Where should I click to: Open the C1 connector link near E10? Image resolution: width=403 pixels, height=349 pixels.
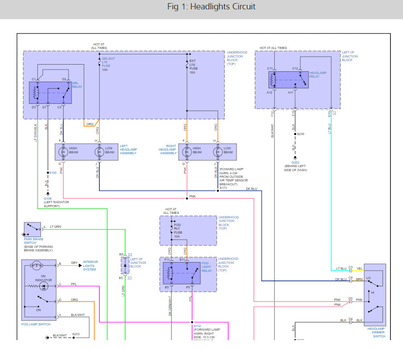click(334, 113)
